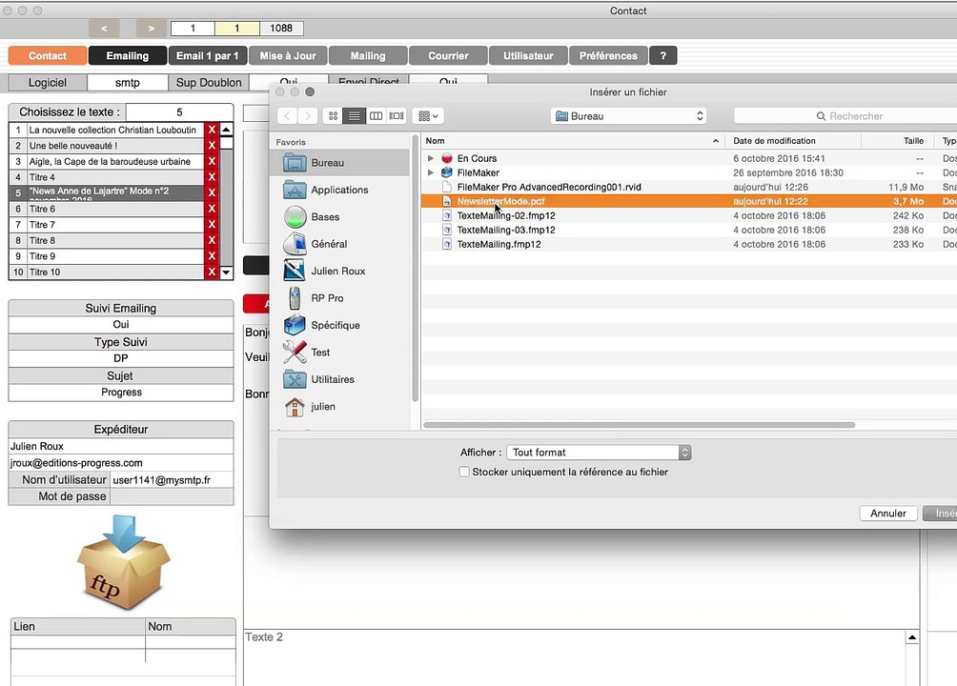Screen dimensions: 957x686
Task: Click the Annuler button
Action: [888, 514]
